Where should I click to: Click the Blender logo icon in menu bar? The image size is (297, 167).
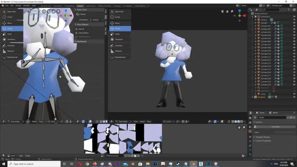(3, 6)
